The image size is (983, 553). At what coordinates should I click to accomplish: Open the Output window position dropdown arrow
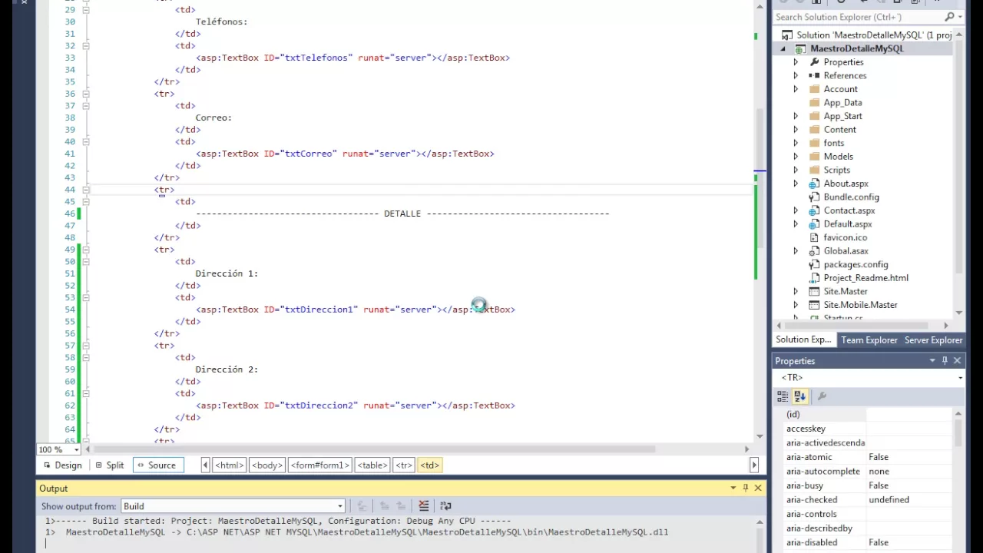733,488
